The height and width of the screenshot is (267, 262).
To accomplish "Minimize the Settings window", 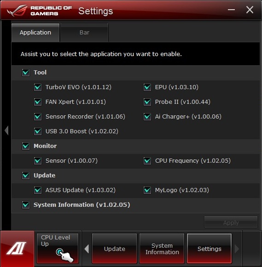I will (231, 10).
